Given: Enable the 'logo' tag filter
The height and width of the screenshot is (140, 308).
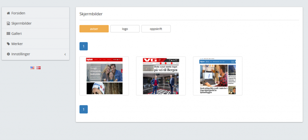Looking at the screenshot, I should pyautogui.click(x=125, y=29).
